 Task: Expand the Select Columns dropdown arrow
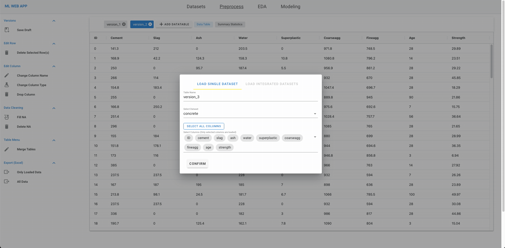315,137
